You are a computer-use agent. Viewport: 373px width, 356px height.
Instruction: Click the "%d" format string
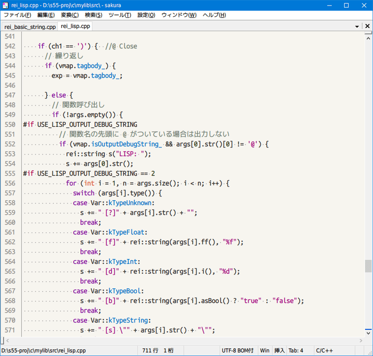[x=226, y=272]
